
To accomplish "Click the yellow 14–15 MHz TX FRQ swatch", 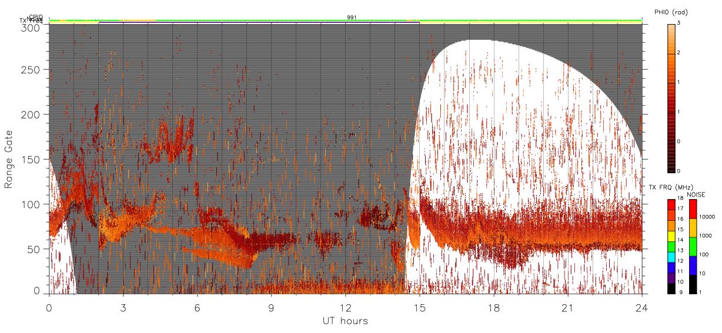I will click(x=671, y=236).
